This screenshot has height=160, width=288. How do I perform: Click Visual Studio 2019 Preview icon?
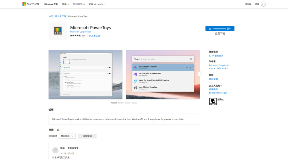pyautogui.click(x=135, y=74)
